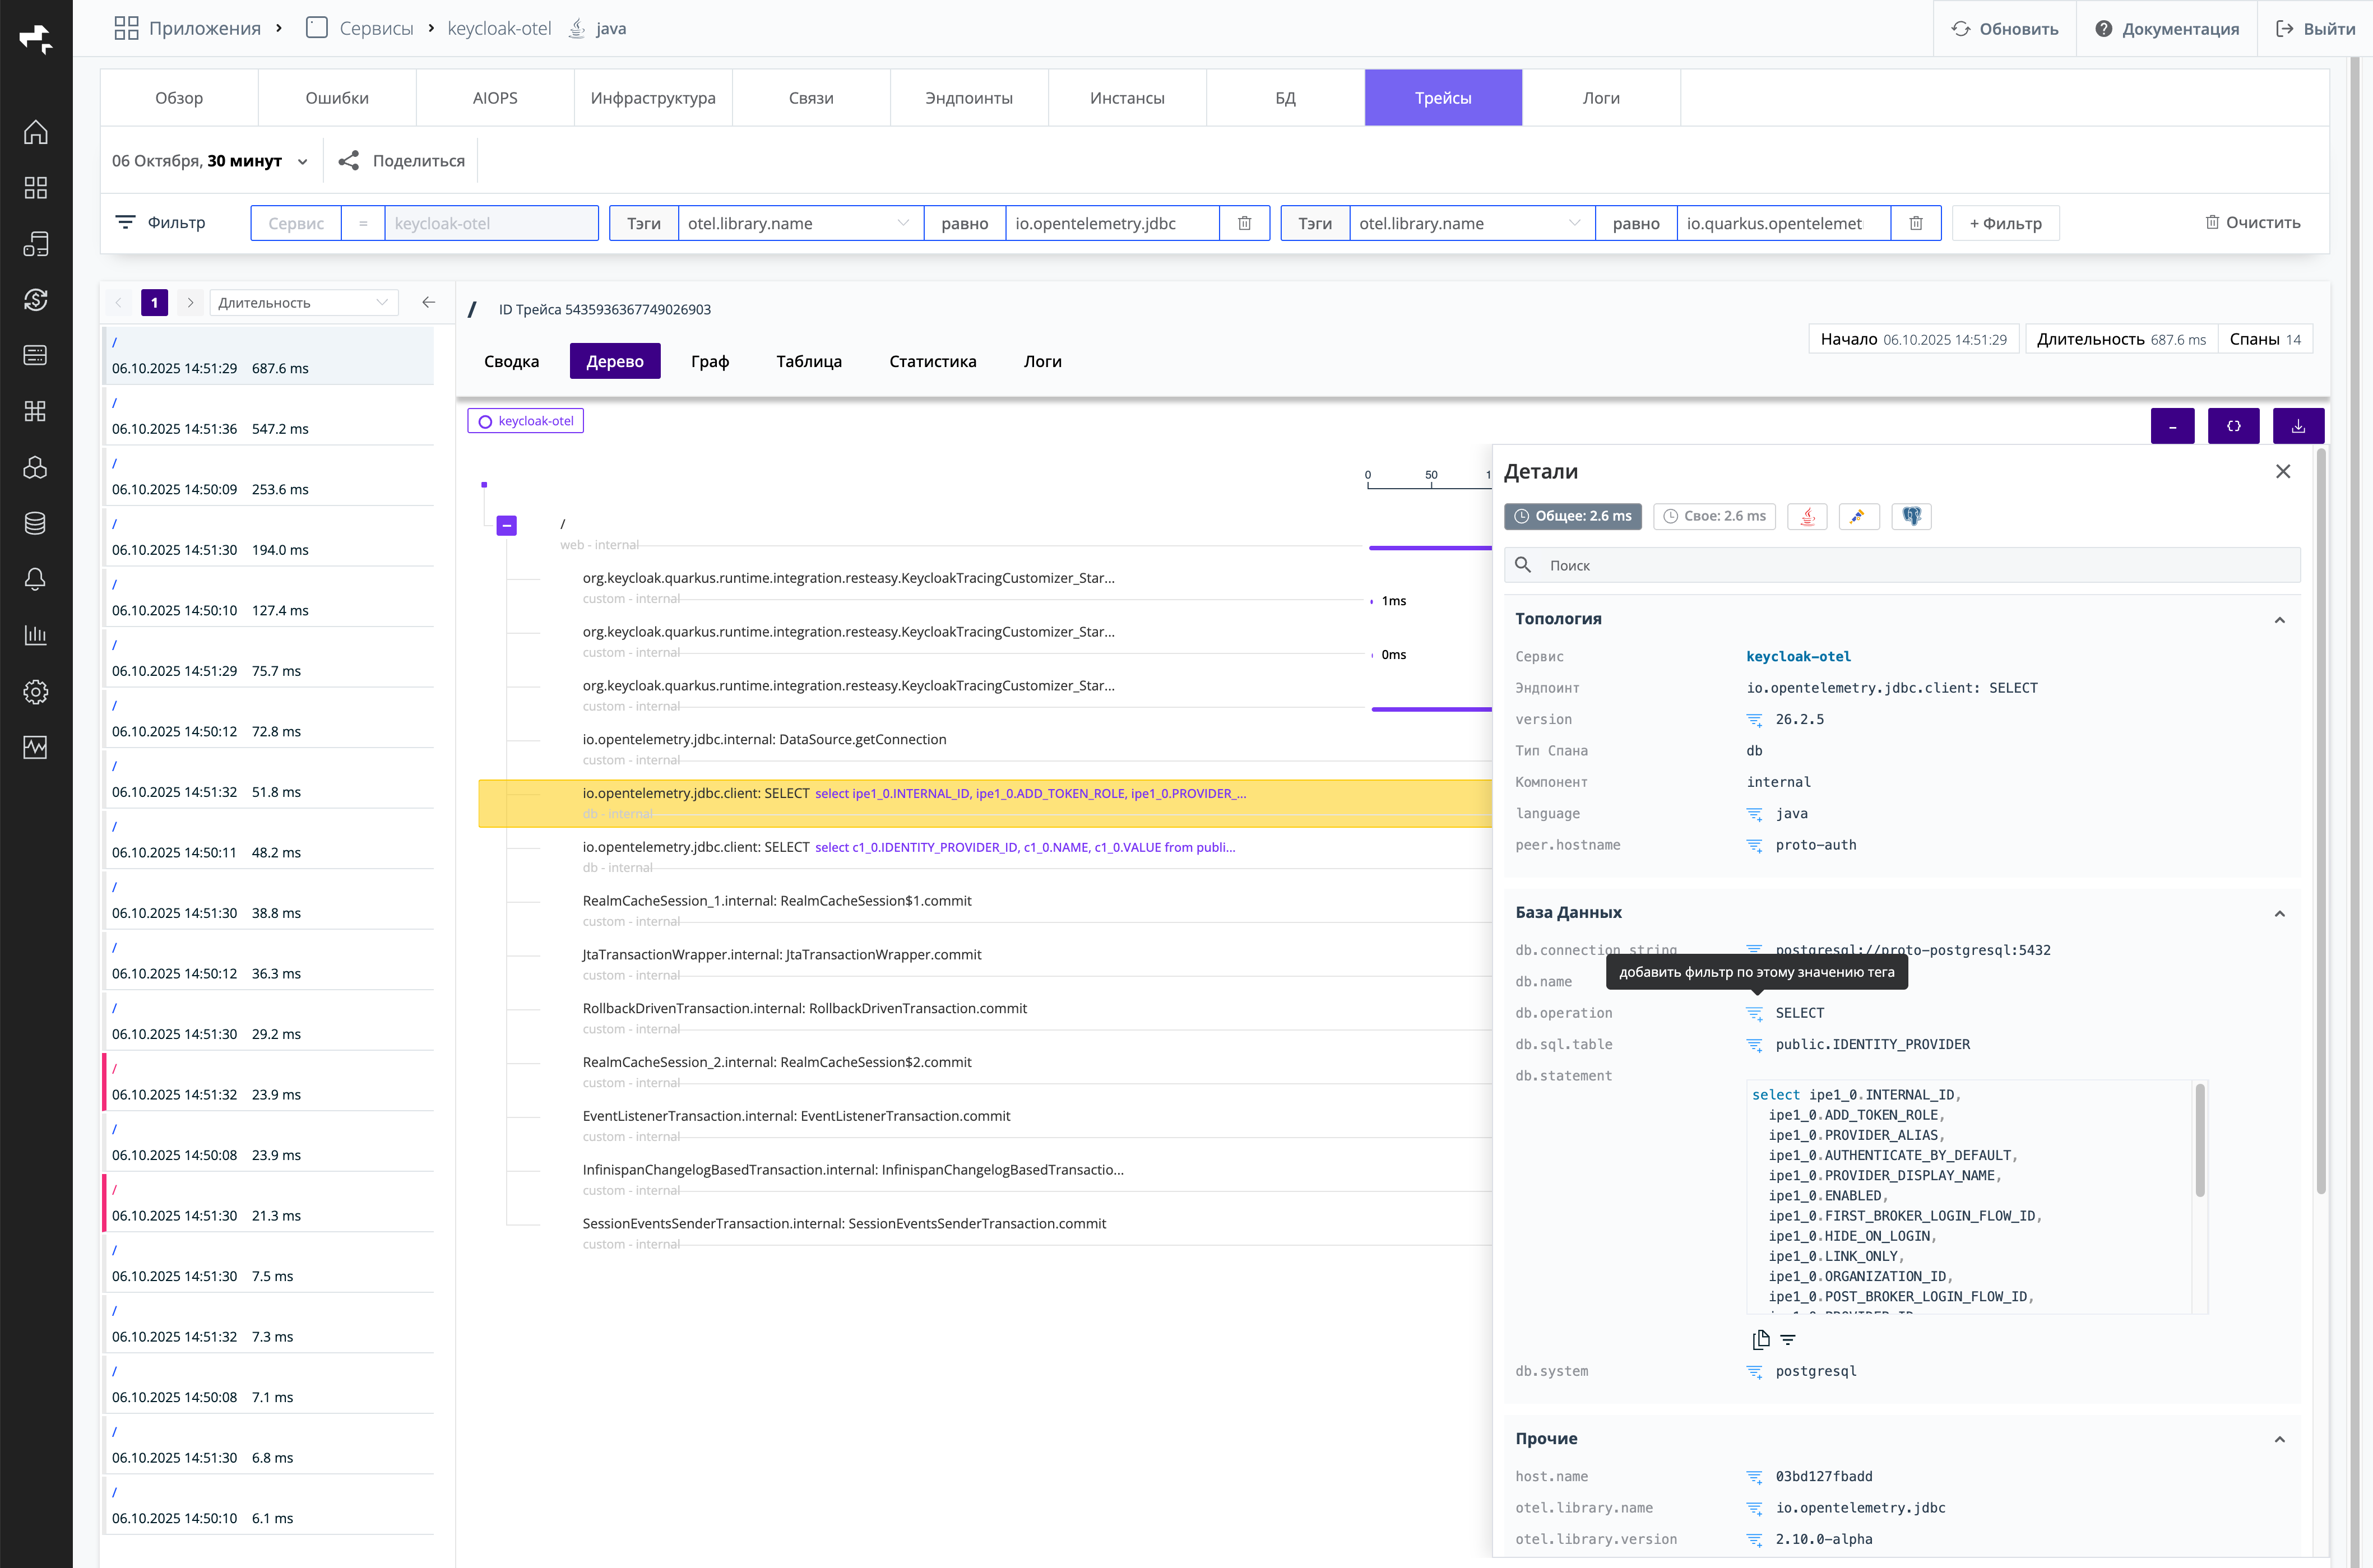Follow the keycloak-otel service link in Топология
Screen dimensions: 2373x1568
[1798, 656]
